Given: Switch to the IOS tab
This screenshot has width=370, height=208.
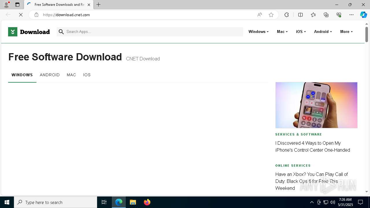Looking at the screenshot, I should (x=87, y=75).
